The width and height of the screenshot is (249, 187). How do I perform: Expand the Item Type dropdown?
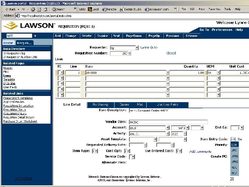click(96, 151)
